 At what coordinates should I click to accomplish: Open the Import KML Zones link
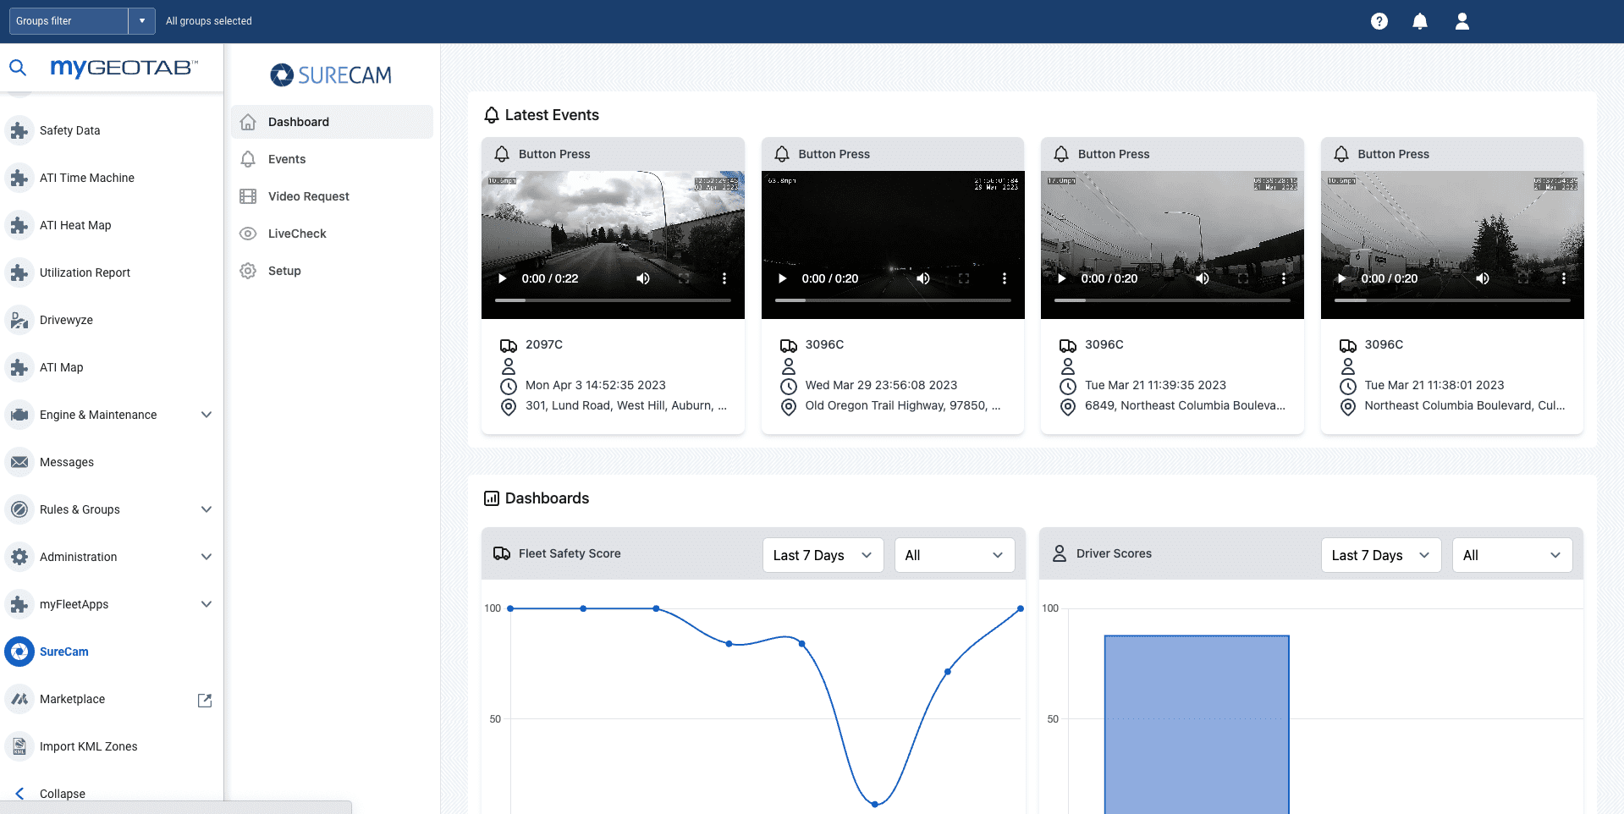pos(88,746)
